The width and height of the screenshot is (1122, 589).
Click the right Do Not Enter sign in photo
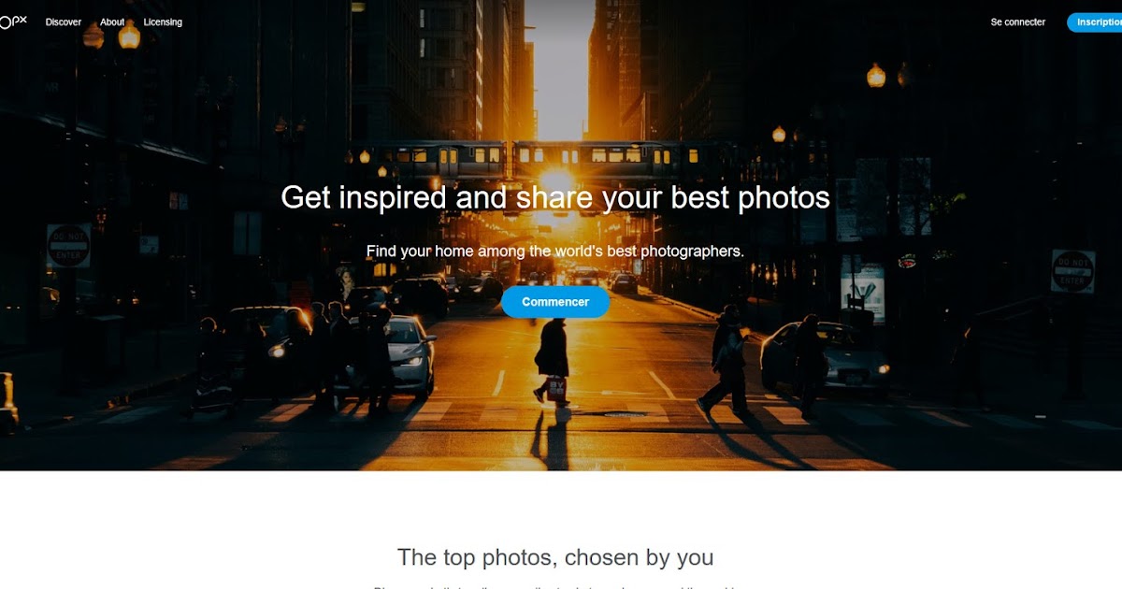pos(1072,271)
